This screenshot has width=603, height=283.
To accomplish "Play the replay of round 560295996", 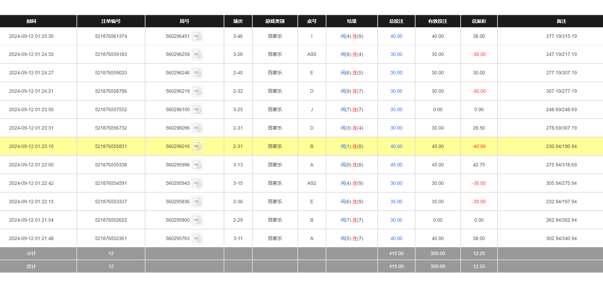I will (197, 165).
